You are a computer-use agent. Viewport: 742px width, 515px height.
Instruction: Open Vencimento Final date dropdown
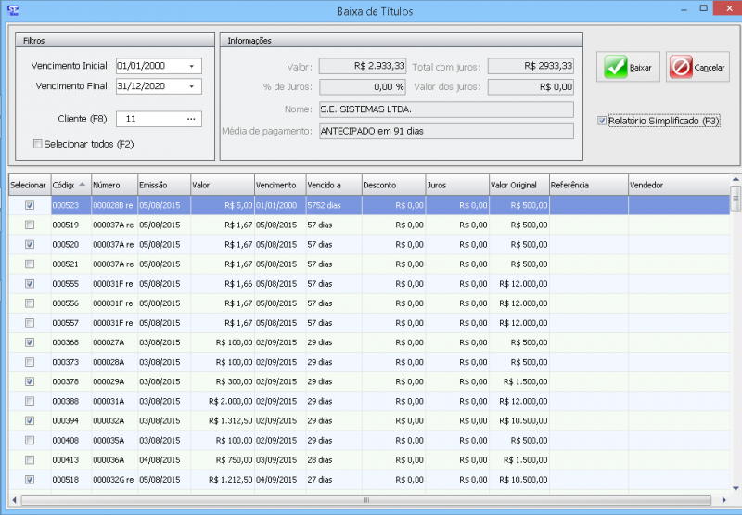pyautogui.click(x=191, y=86)
